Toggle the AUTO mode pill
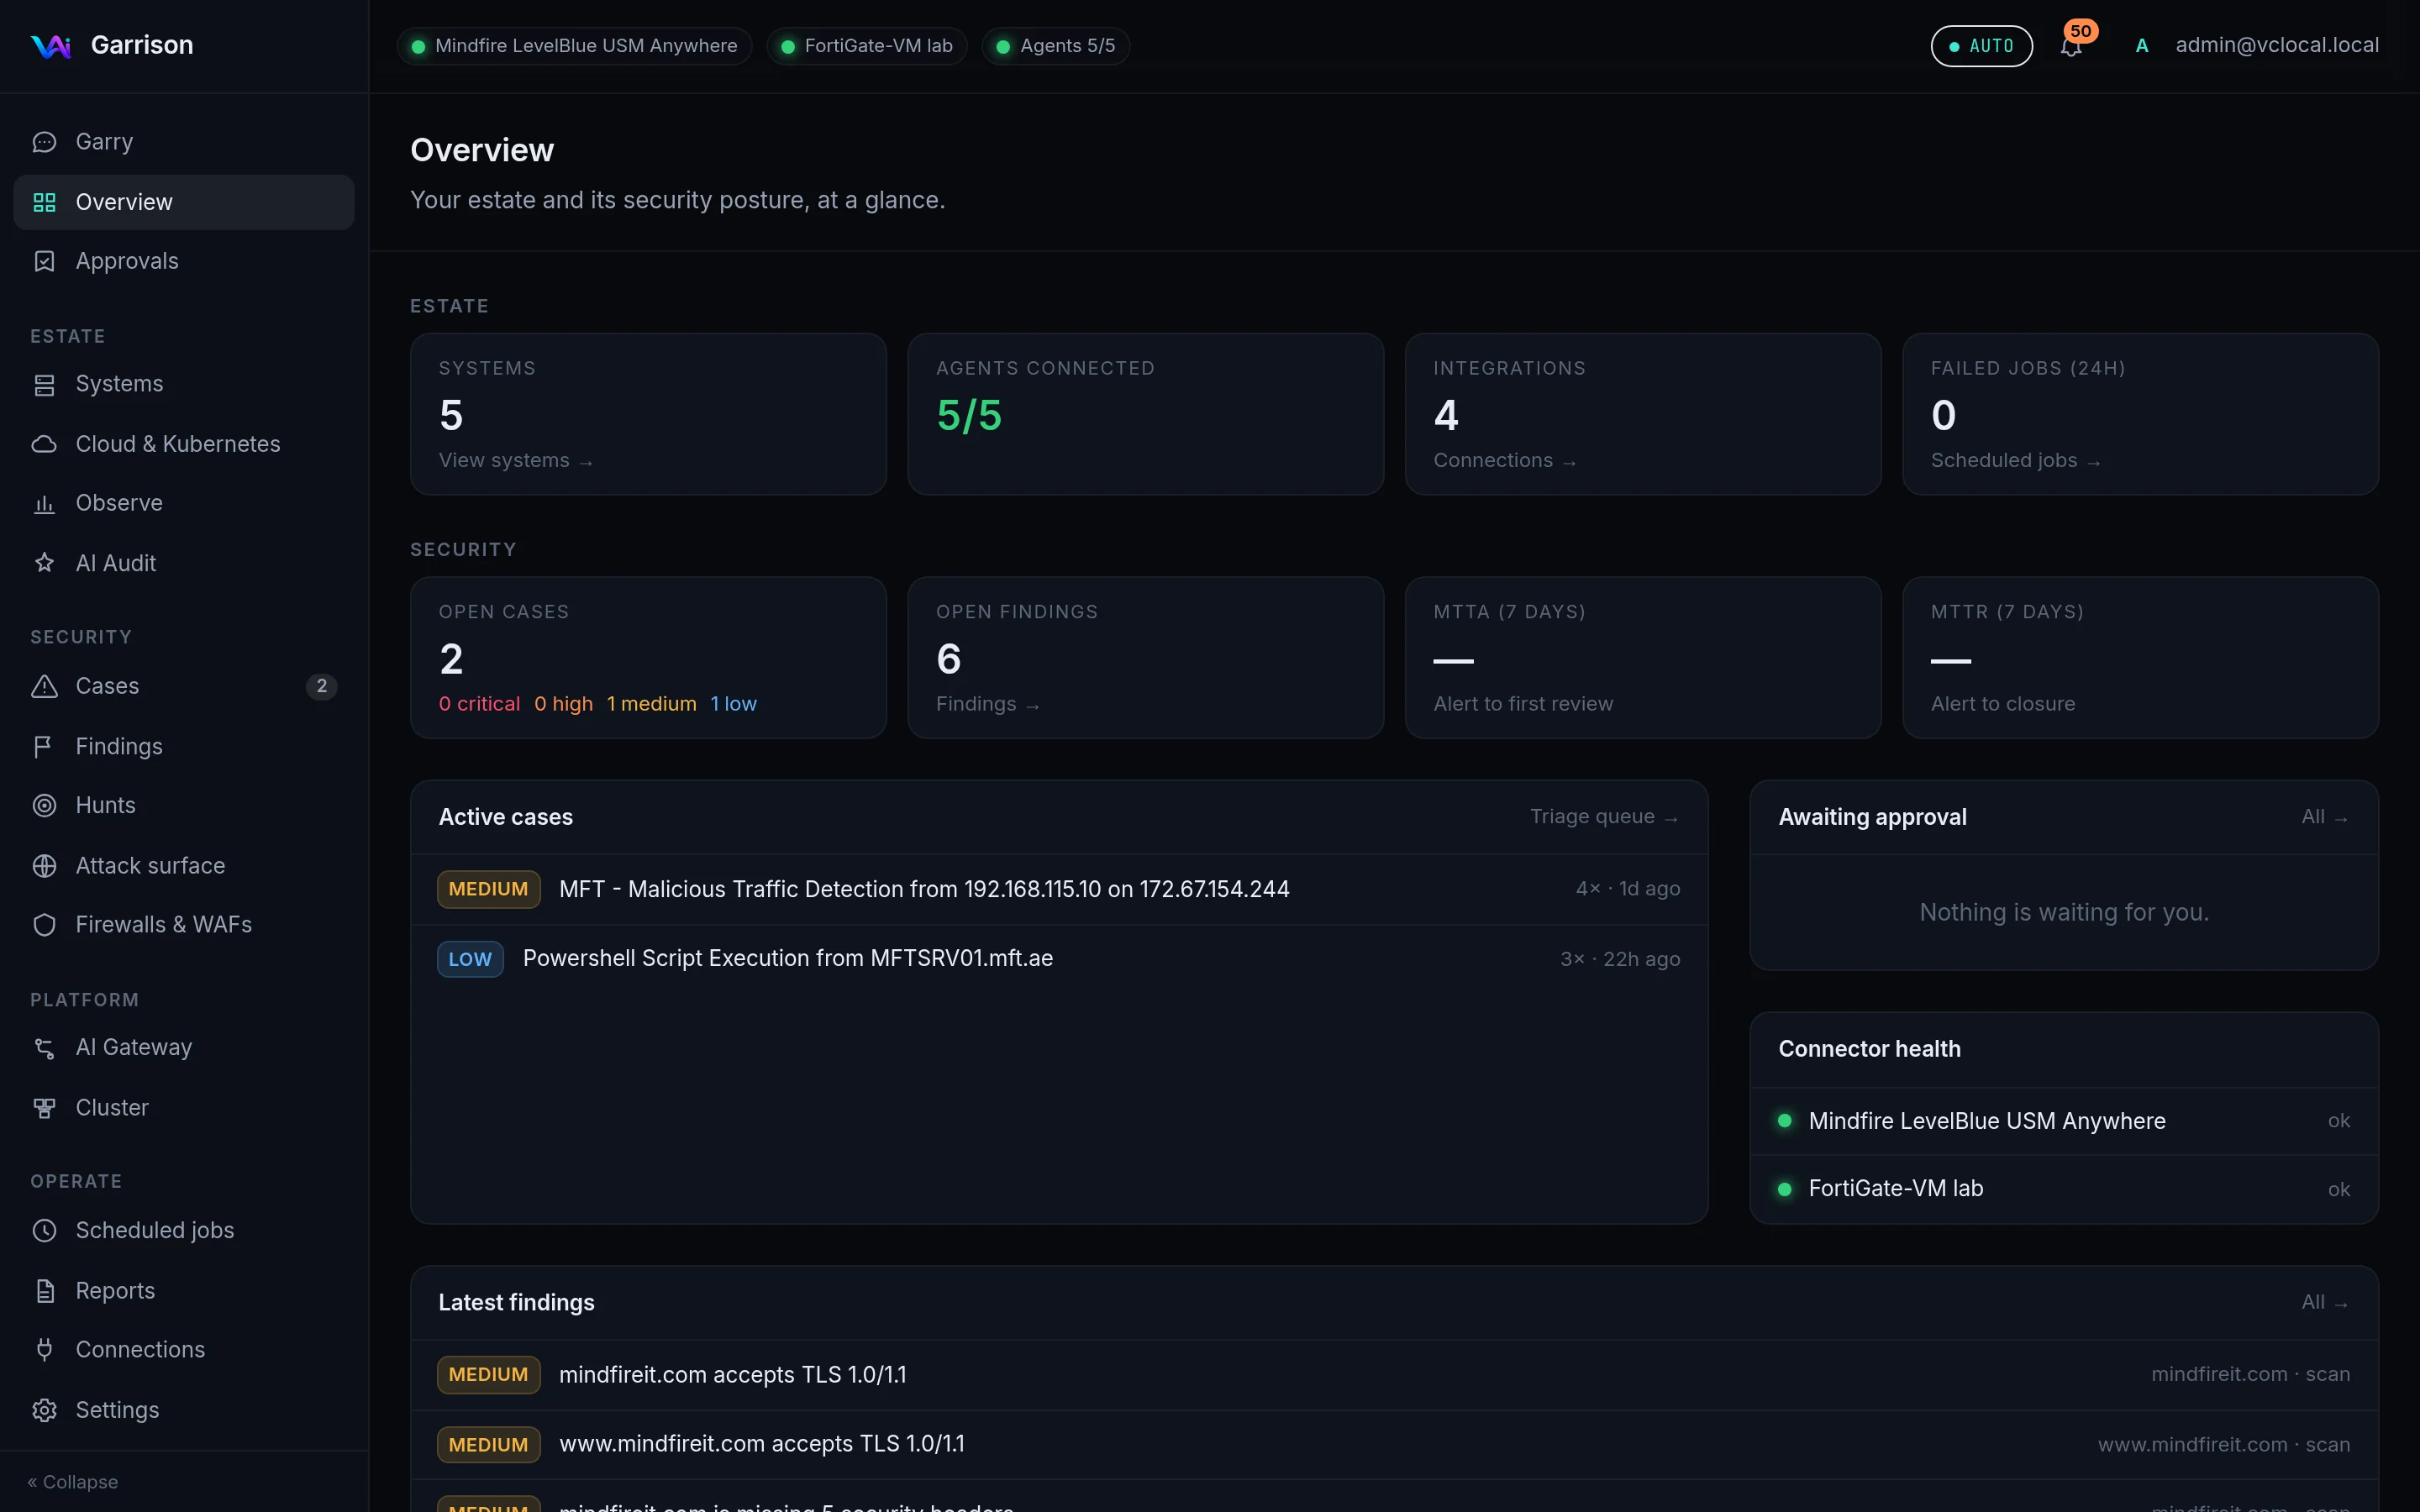Screen dimensions: 2420x1512 (x=1981, y=46)
